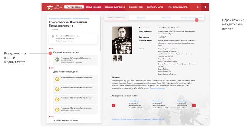This screenshot has height=129, width=251.
Task: Click the Орден Победы award entry
Action: coord(163,69)
